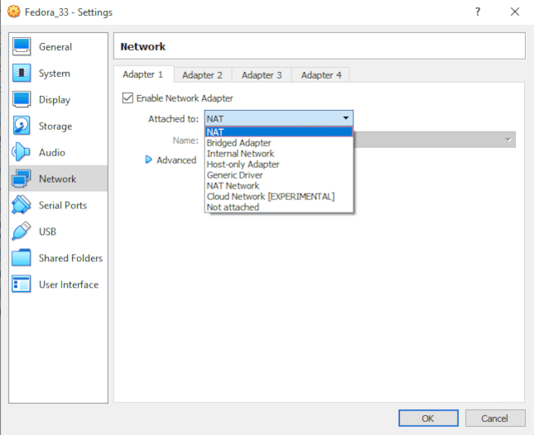Viewport: 534px width, 435px height.
Task: Click the OK button
Action: pyautogui.click(x=428, y=418)
